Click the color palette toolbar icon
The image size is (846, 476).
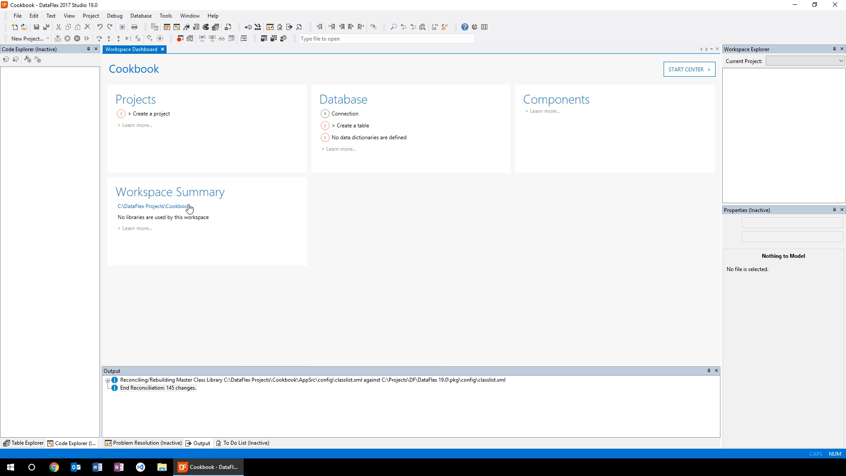[206, 27]
